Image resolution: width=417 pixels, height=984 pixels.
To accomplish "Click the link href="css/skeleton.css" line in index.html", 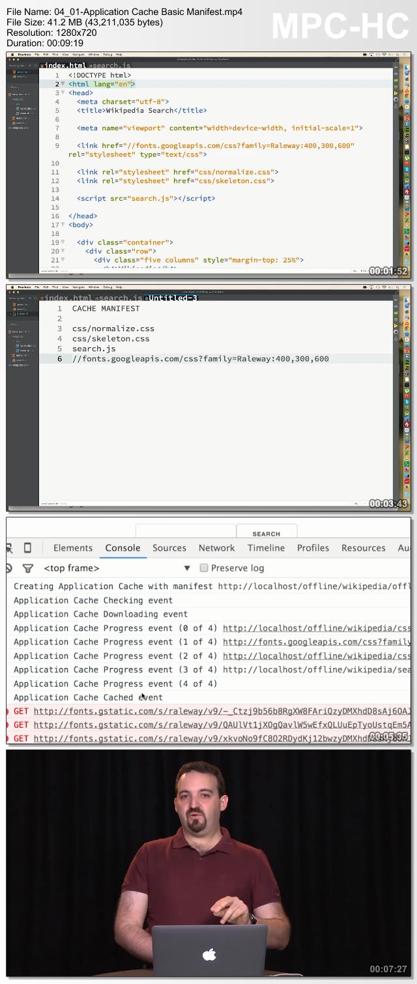I will pos(175,181).
